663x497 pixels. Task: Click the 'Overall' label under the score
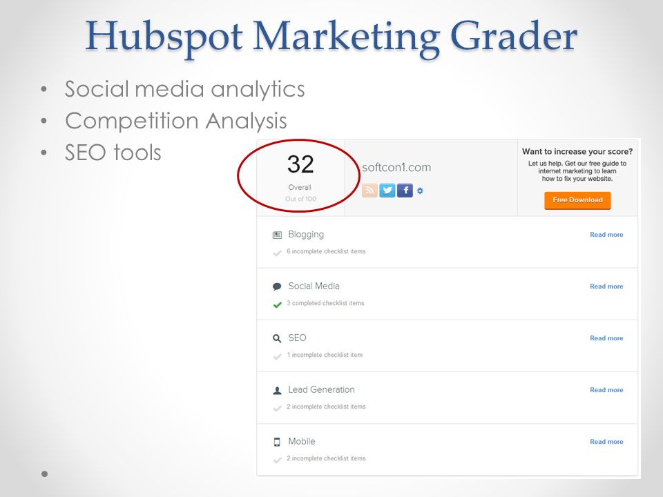300,187
